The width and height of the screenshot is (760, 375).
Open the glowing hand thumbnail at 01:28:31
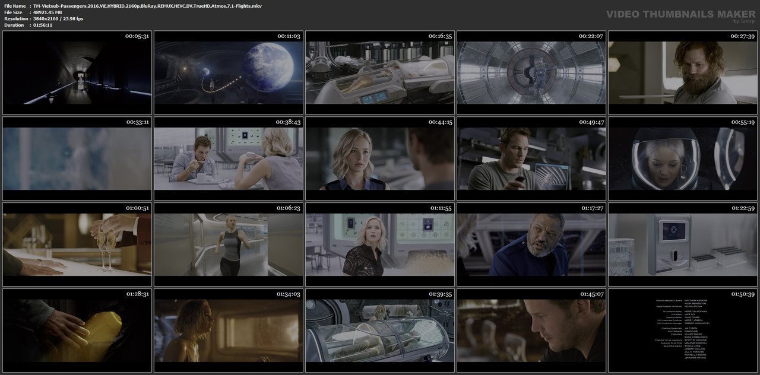tap(77, 330)
